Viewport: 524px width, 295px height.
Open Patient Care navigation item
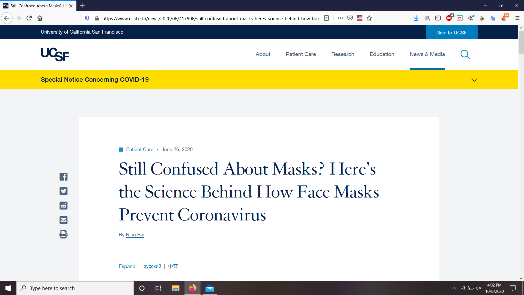click(x=301, y=54)
